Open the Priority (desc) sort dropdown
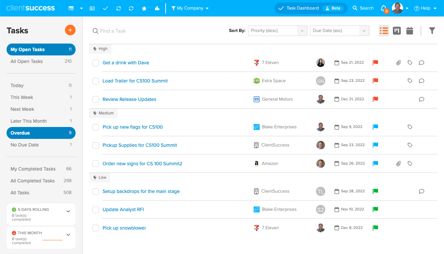Screen dimensions: 444x254 pos(278,31)
